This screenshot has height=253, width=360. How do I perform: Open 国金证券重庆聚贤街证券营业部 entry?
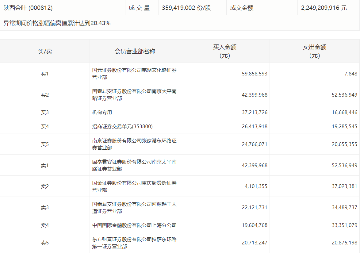click(134, 186)
